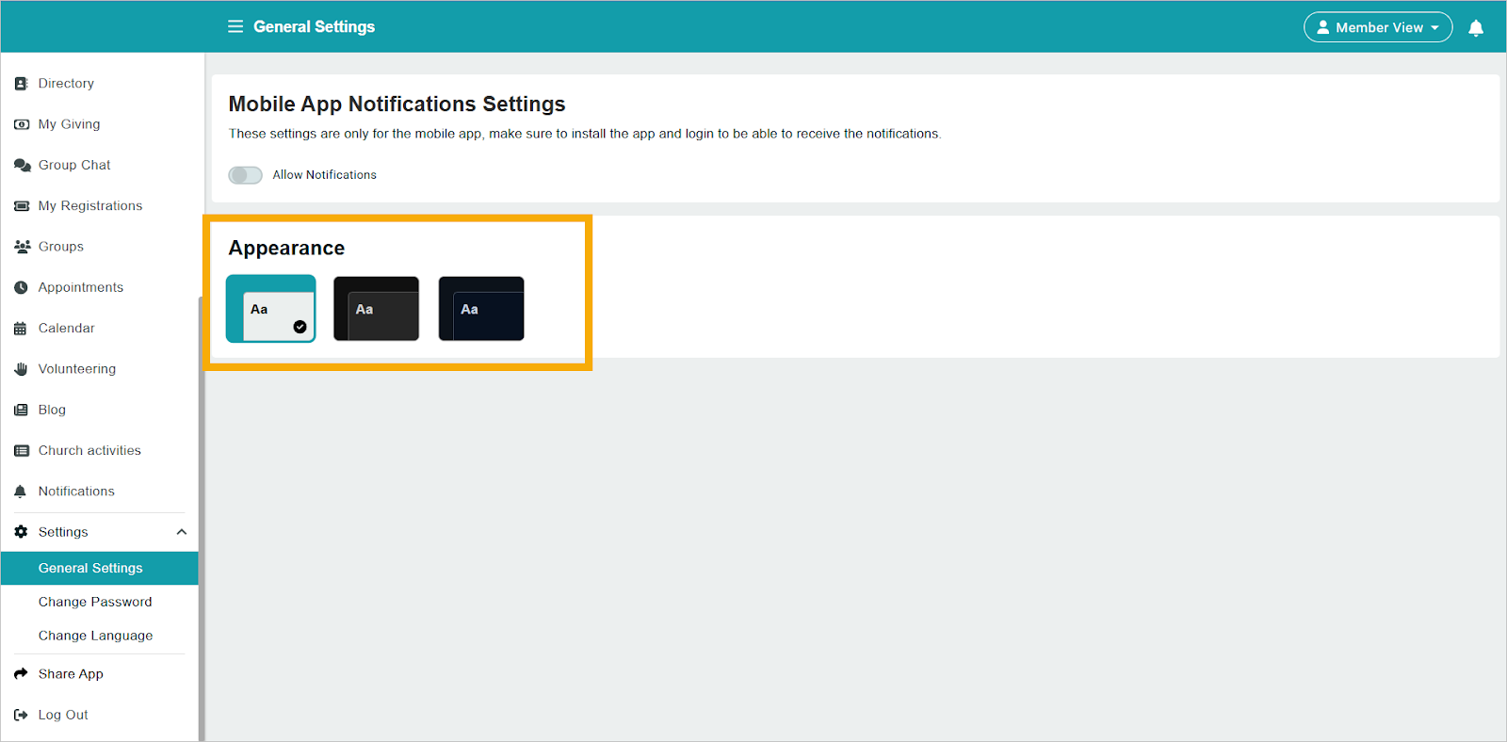Screen dimensions: 1507x742
Task: Click the Calendar icon in sidebar
Action: click(x=21, y=329)
